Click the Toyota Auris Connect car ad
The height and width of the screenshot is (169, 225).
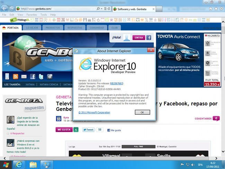(x=179, y=60)
